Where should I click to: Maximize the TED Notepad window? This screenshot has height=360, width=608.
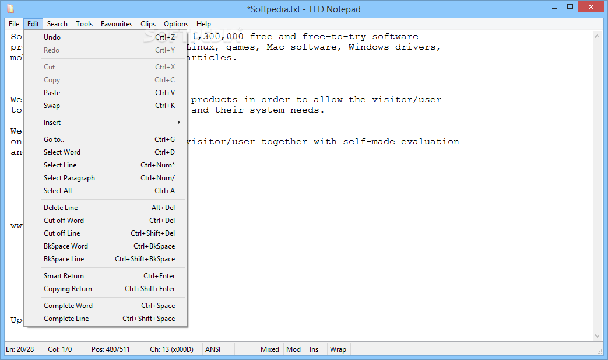[570, 6]
